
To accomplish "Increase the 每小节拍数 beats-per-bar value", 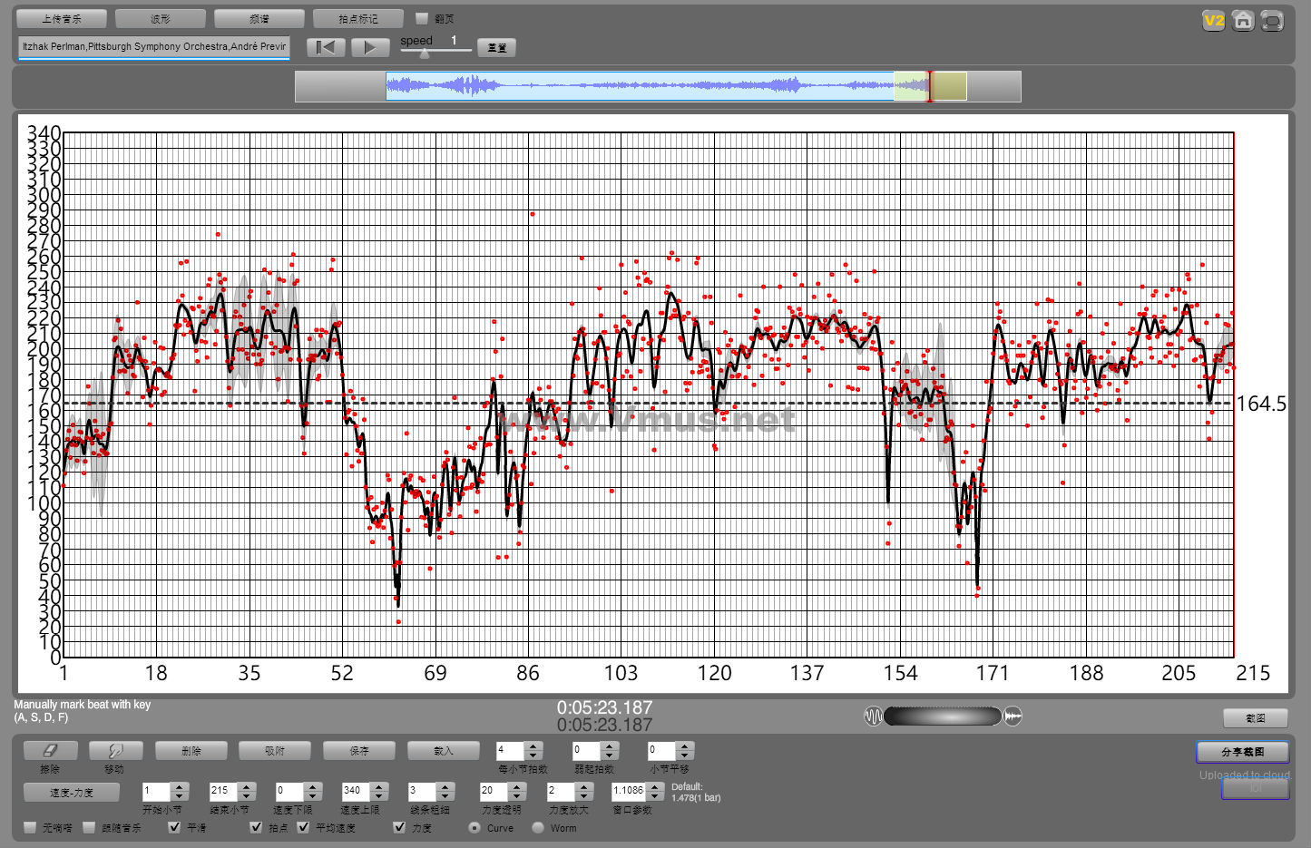I will (x=533, y=746).
